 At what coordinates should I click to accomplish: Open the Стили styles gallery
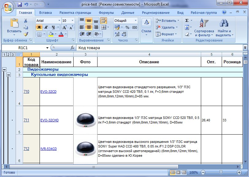[146, 27]
